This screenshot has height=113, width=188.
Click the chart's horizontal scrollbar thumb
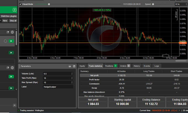(181, 61)
